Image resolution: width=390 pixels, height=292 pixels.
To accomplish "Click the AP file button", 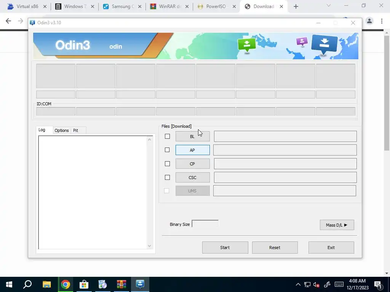I will pyautogui.click(x=192, y=150).
